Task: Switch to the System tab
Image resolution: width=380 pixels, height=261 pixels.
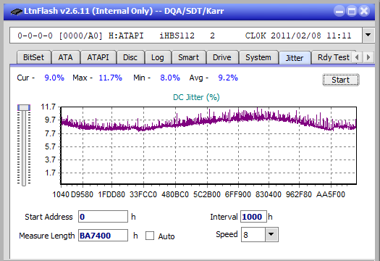Action: 258,57
